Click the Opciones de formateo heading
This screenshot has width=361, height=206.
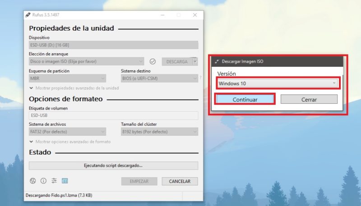point(66,99)
